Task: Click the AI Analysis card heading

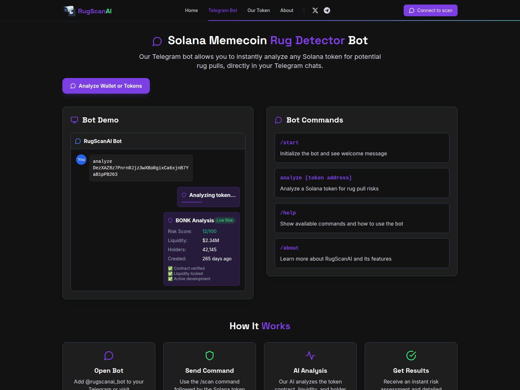Action: click(x=310, y=370)
